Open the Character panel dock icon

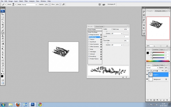pos(144,25)
